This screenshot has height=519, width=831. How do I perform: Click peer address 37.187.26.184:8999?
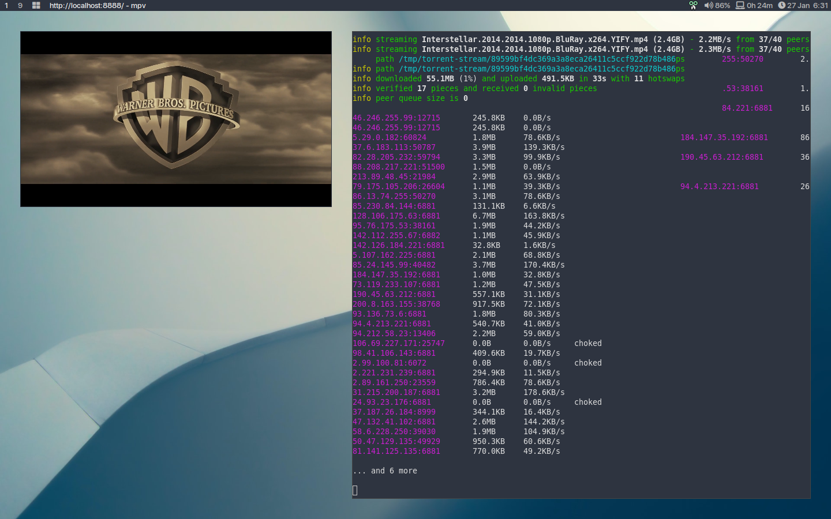(394, 412)
